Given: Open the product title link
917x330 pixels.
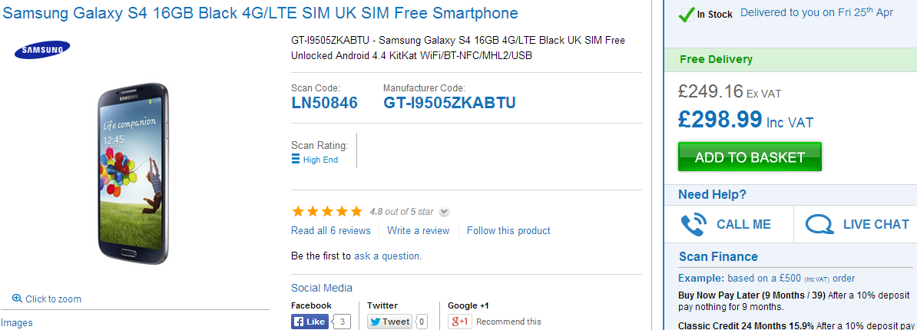Looking at the screenshot, I should 260,13.
